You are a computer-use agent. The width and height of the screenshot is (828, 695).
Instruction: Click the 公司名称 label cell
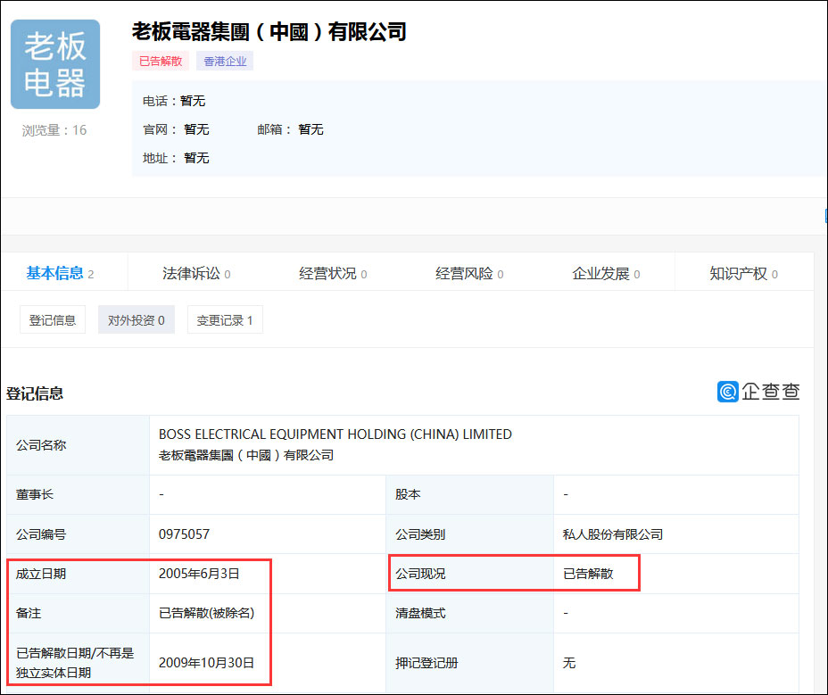pyautogui.click(x=79, y=444)
